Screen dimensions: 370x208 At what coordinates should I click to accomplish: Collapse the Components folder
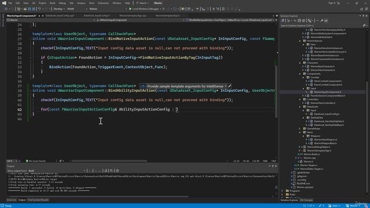[300, 74]
